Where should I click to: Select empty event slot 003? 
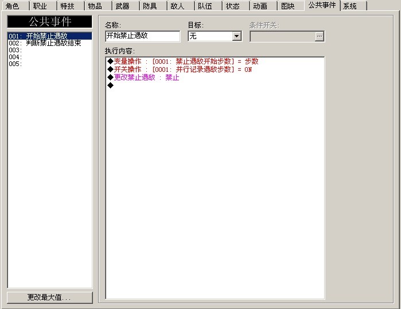(50, 49)
